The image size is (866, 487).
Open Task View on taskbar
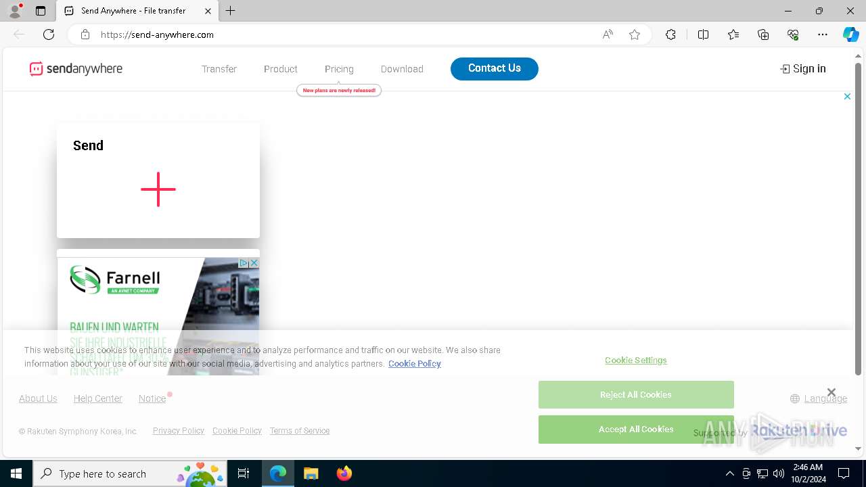coord(244,473)
